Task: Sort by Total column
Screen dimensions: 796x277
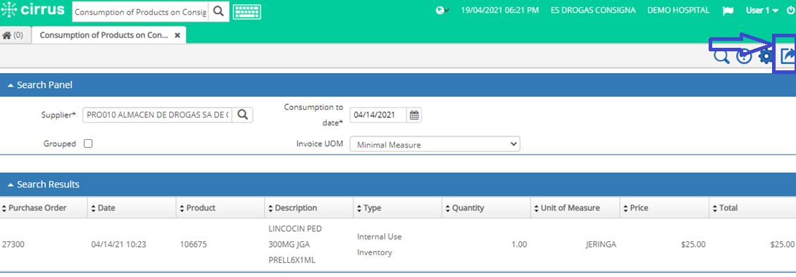Action: tap(725, 207)
